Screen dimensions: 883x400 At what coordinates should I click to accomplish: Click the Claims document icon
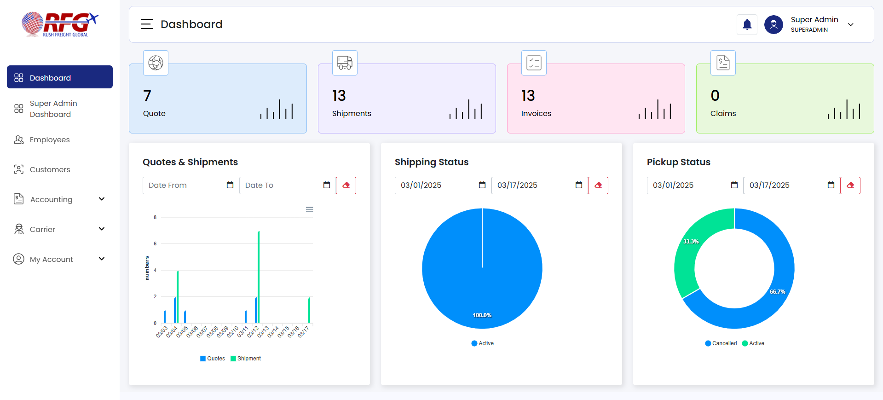[723, 63]
